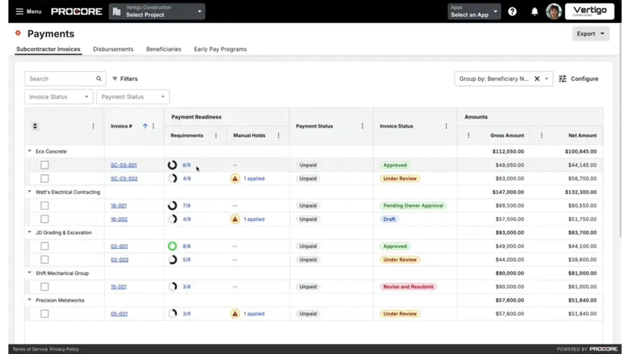630x354 pixels.
Task: Clear the Group by Beneficiary selection
Action: [x=537, y=79]
